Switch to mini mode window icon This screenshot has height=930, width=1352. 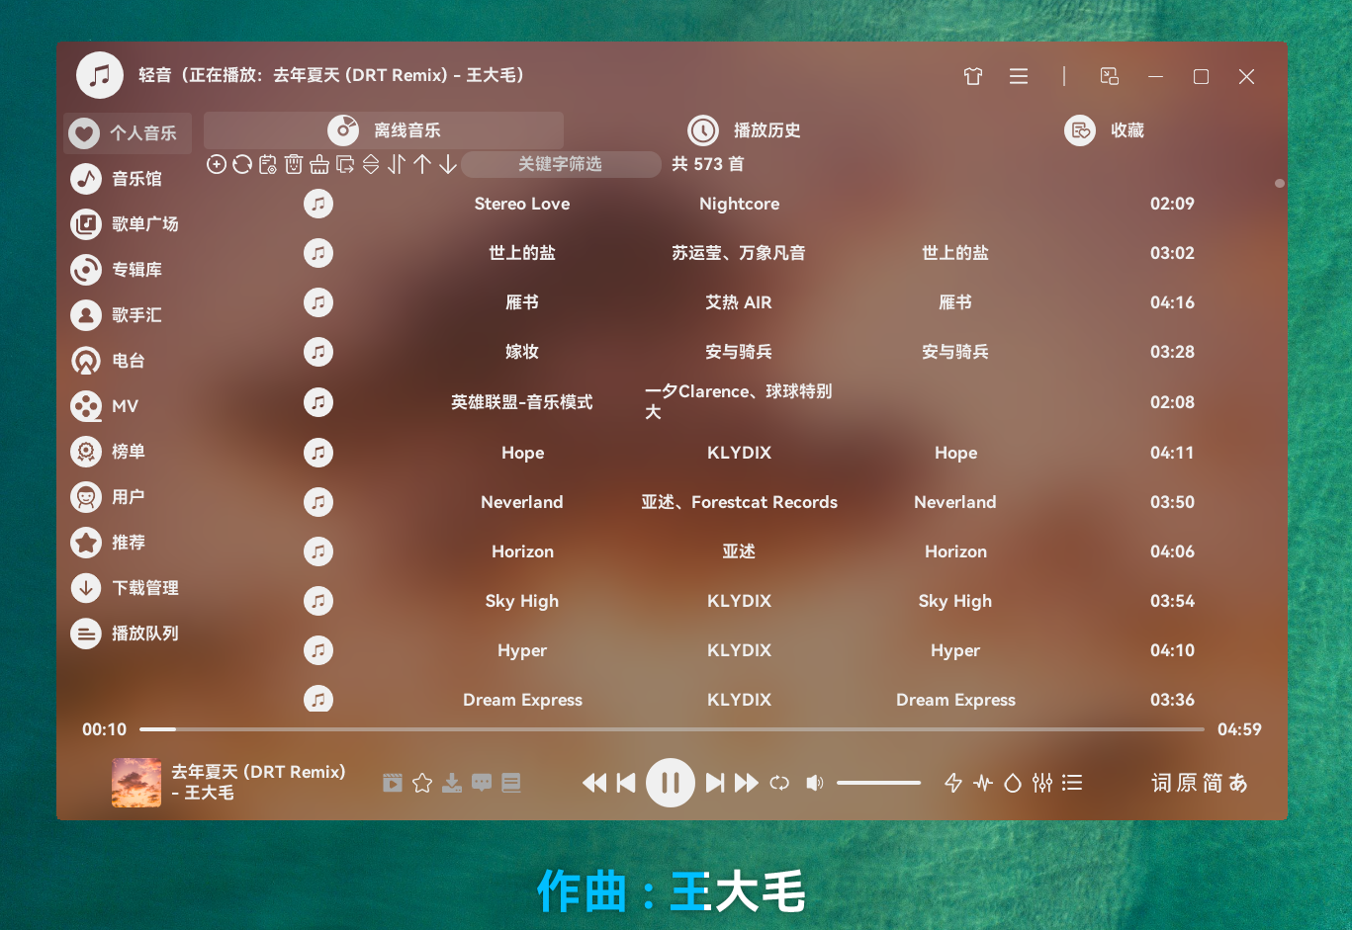(1110, 76)
